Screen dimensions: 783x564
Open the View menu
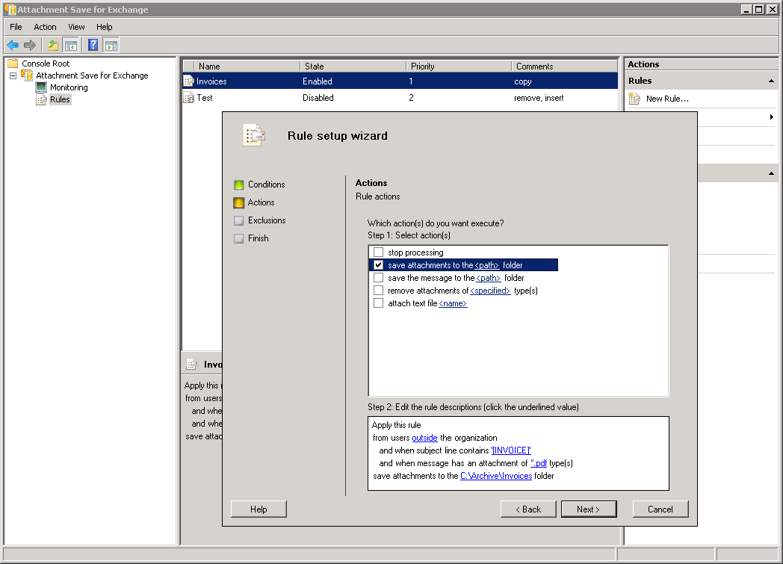point(76,27)
